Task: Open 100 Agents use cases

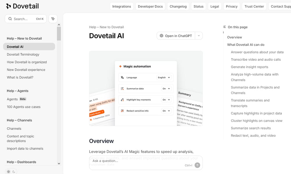Action: point(23,107)
